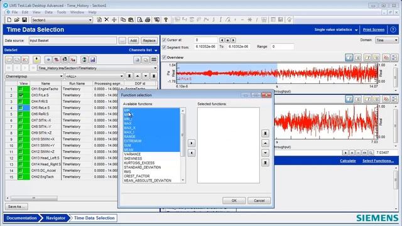The width and height of the screenshot is (402, 226).
Task: Open the Channelgroup dropdown
Action: (x=61, y=77)
